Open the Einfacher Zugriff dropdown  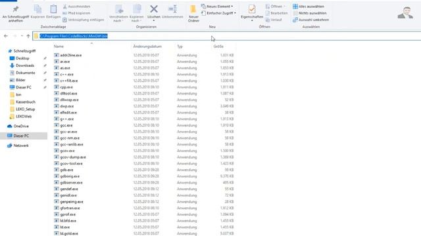tap(218, 13)
